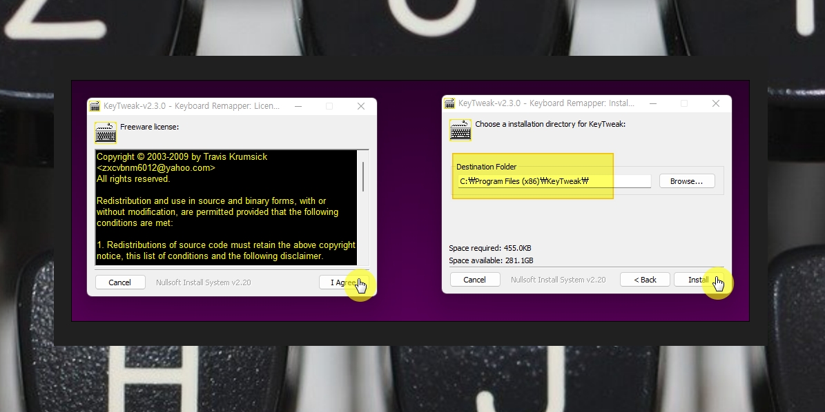Click the keyboard icon beside Choose installation directory

(x=460, y=130)
